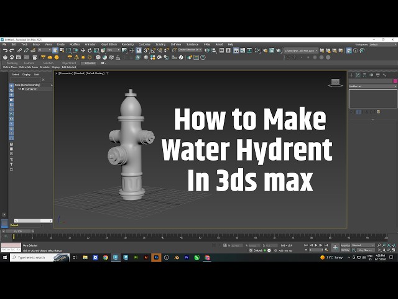Open the Modify panel tab icon

click(358, 75)
